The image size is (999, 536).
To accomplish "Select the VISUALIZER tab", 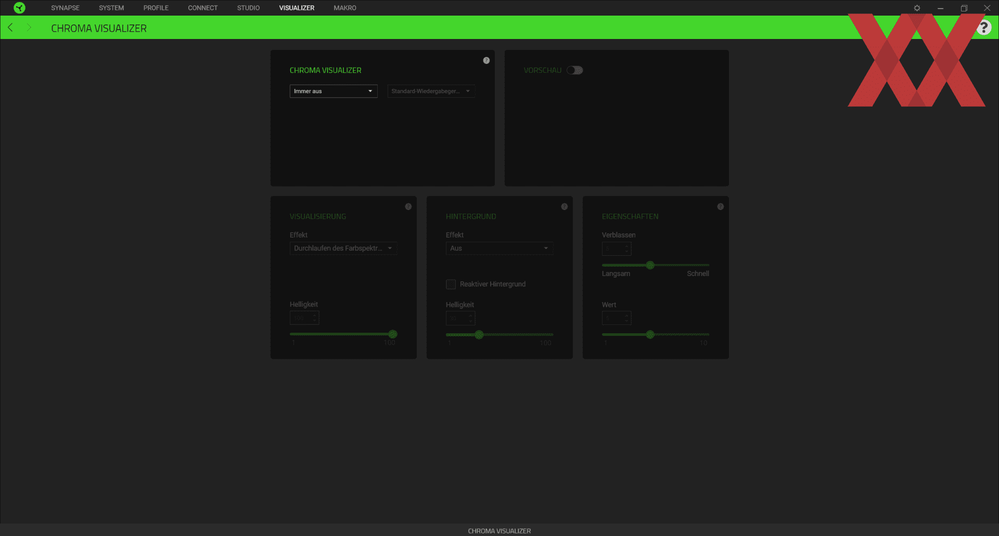I will [x=297, y=8].
